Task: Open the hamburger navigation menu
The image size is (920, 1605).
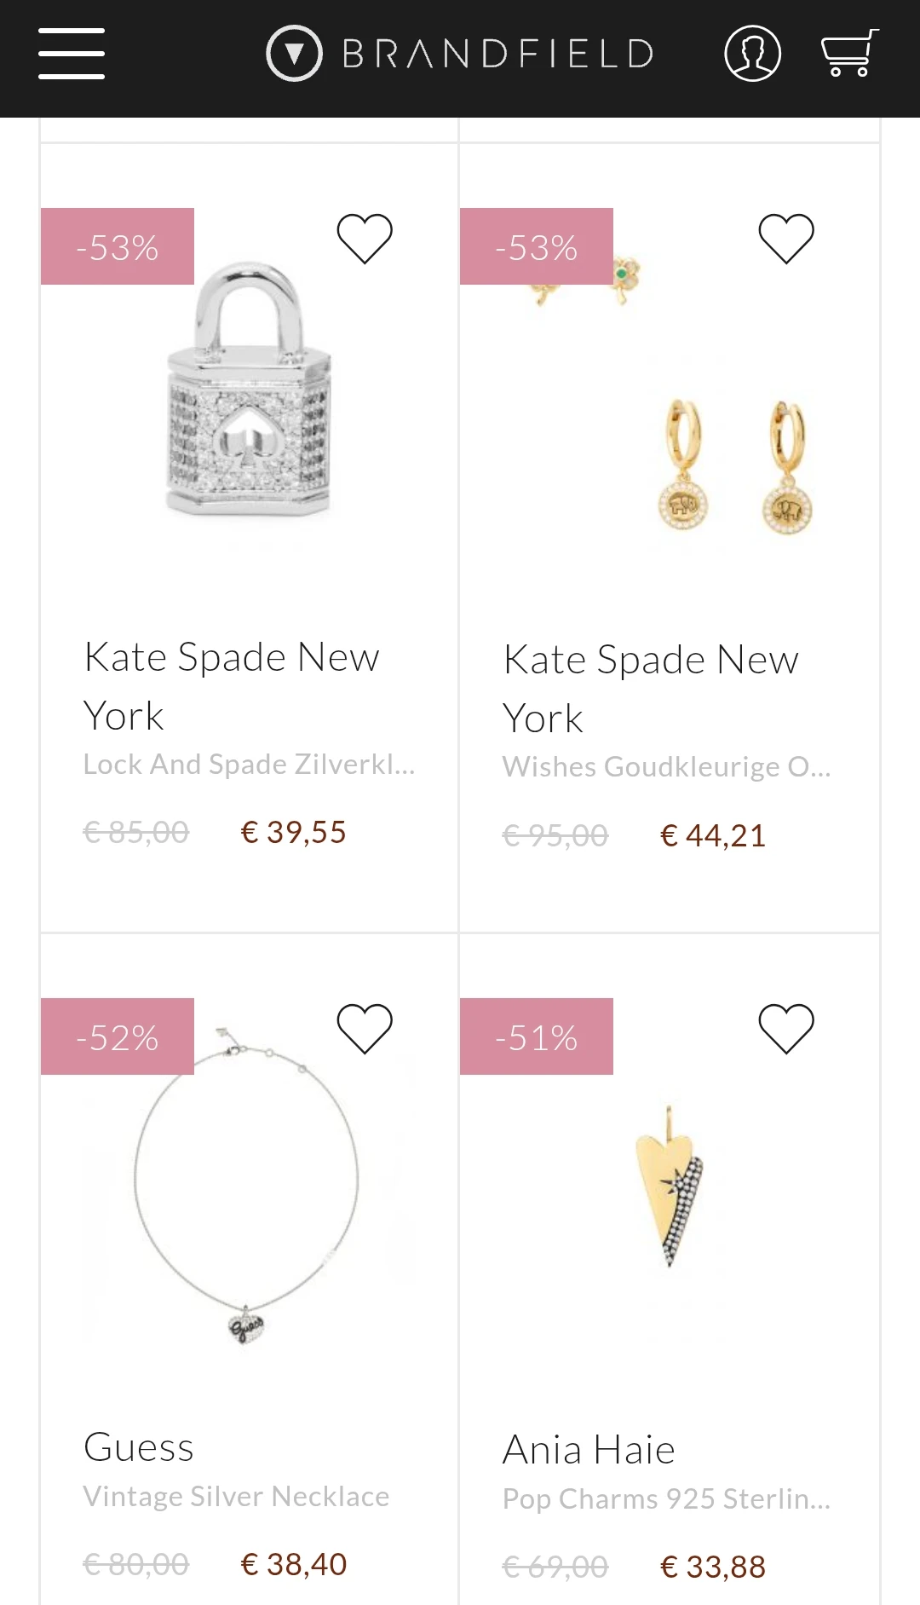Action: [x=72, y=54]
